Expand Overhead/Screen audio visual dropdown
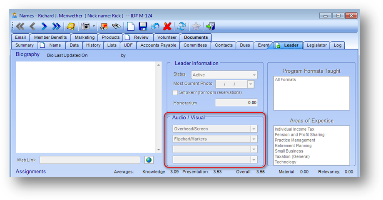 pyautogui.click(x=254, y=129)
